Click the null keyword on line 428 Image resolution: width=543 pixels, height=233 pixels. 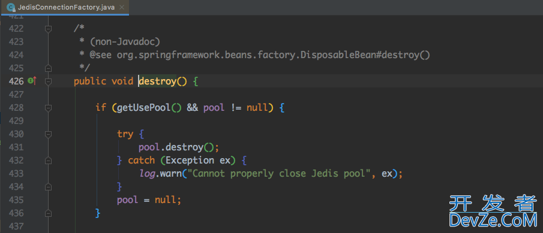point(257,108)
